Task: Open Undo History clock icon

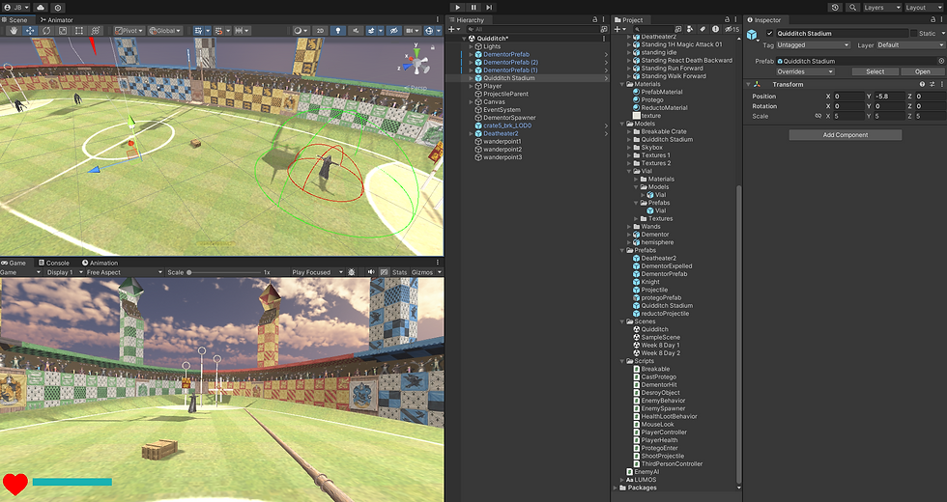Action: tap(835, 8)
